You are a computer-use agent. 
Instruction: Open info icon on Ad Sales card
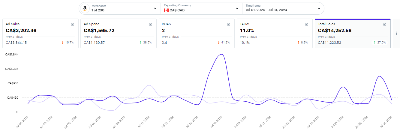pos(73,25)
